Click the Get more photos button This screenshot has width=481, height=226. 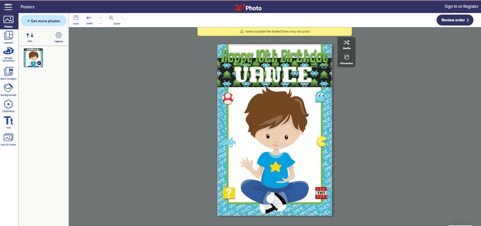pyautogui.click(x=44, y=21)
